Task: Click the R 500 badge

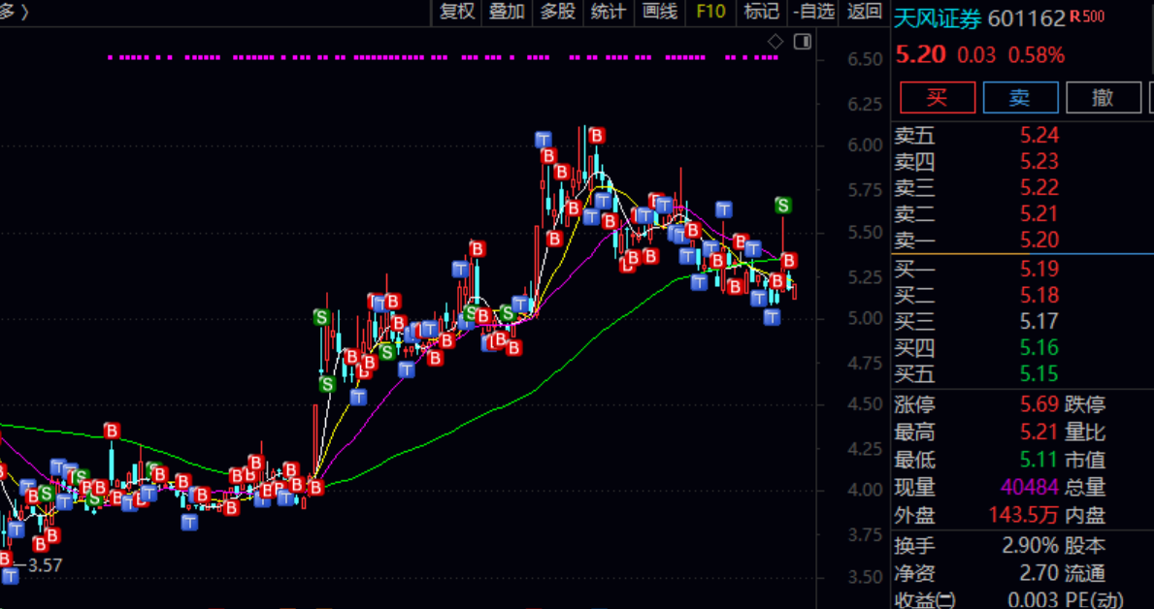Action: click(x=1087, y=16)
